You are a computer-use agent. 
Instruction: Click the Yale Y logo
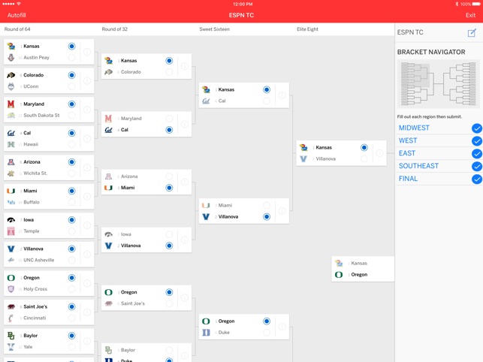pos(11,347)
